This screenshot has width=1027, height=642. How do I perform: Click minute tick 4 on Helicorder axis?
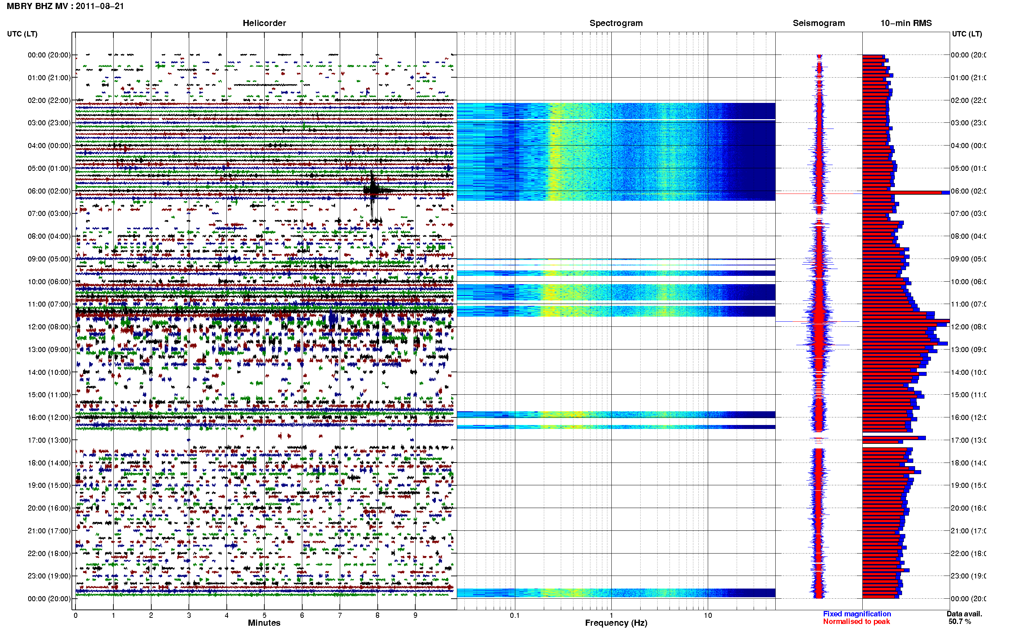(227, 615)
